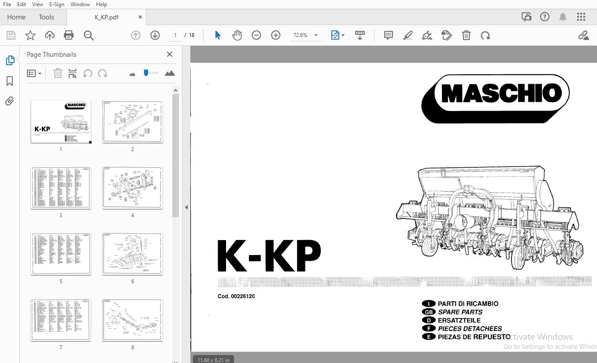597x363 pixels.
Task: Select the page 5 thumbnail
Action: (x=61, y=254)
